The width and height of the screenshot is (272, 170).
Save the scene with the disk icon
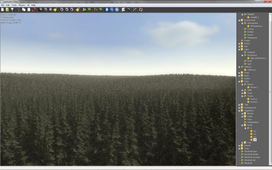pos(12,9)
